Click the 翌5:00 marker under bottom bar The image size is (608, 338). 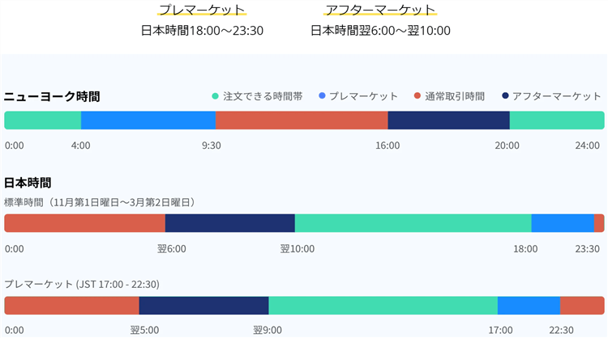(144, 330)
